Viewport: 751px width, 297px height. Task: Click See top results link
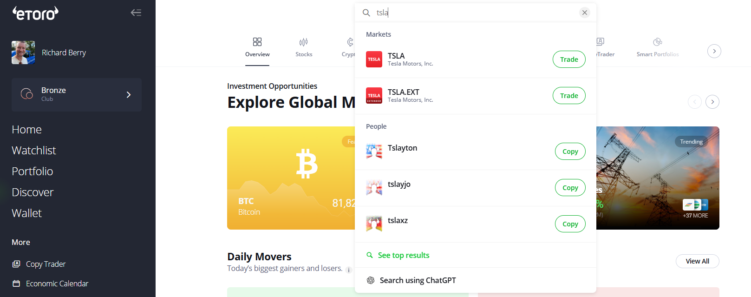403,255
